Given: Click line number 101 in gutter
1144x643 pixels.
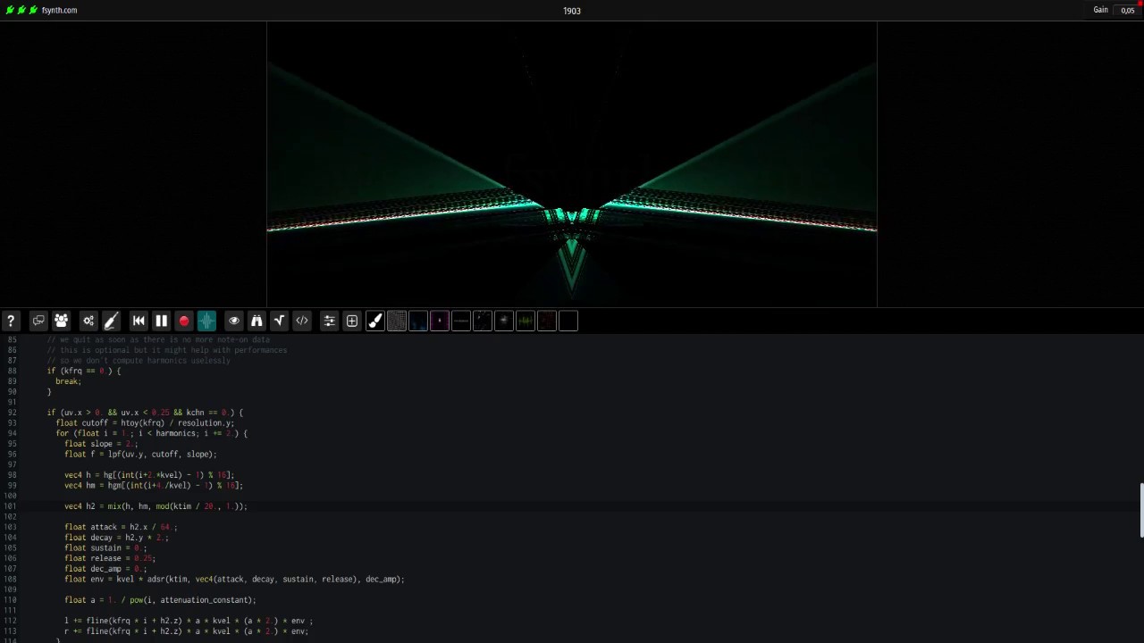Looking at the screenshot, I should [12, 506].
